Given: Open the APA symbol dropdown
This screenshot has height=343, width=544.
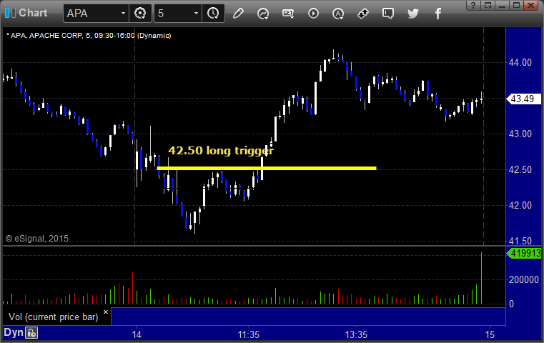Looking at the screenshot, I should pyautogui.click(x=123, y=14).
